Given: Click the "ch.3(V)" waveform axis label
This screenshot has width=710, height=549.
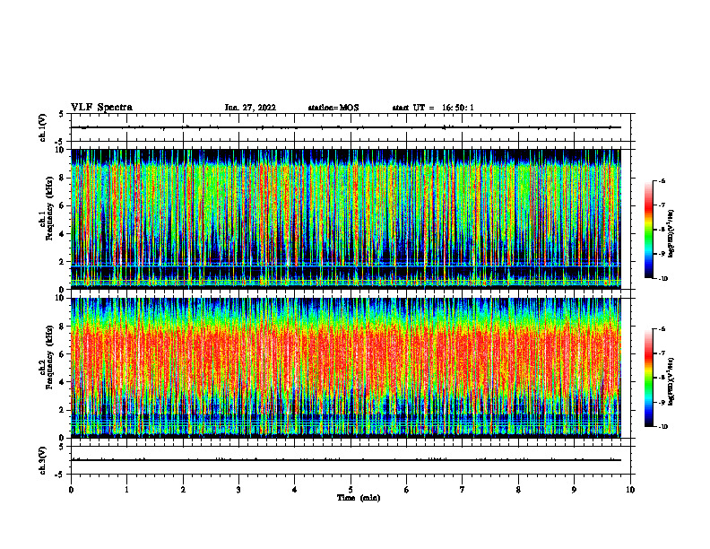Looking at the screenshot, I should click(x=43, y=460).
